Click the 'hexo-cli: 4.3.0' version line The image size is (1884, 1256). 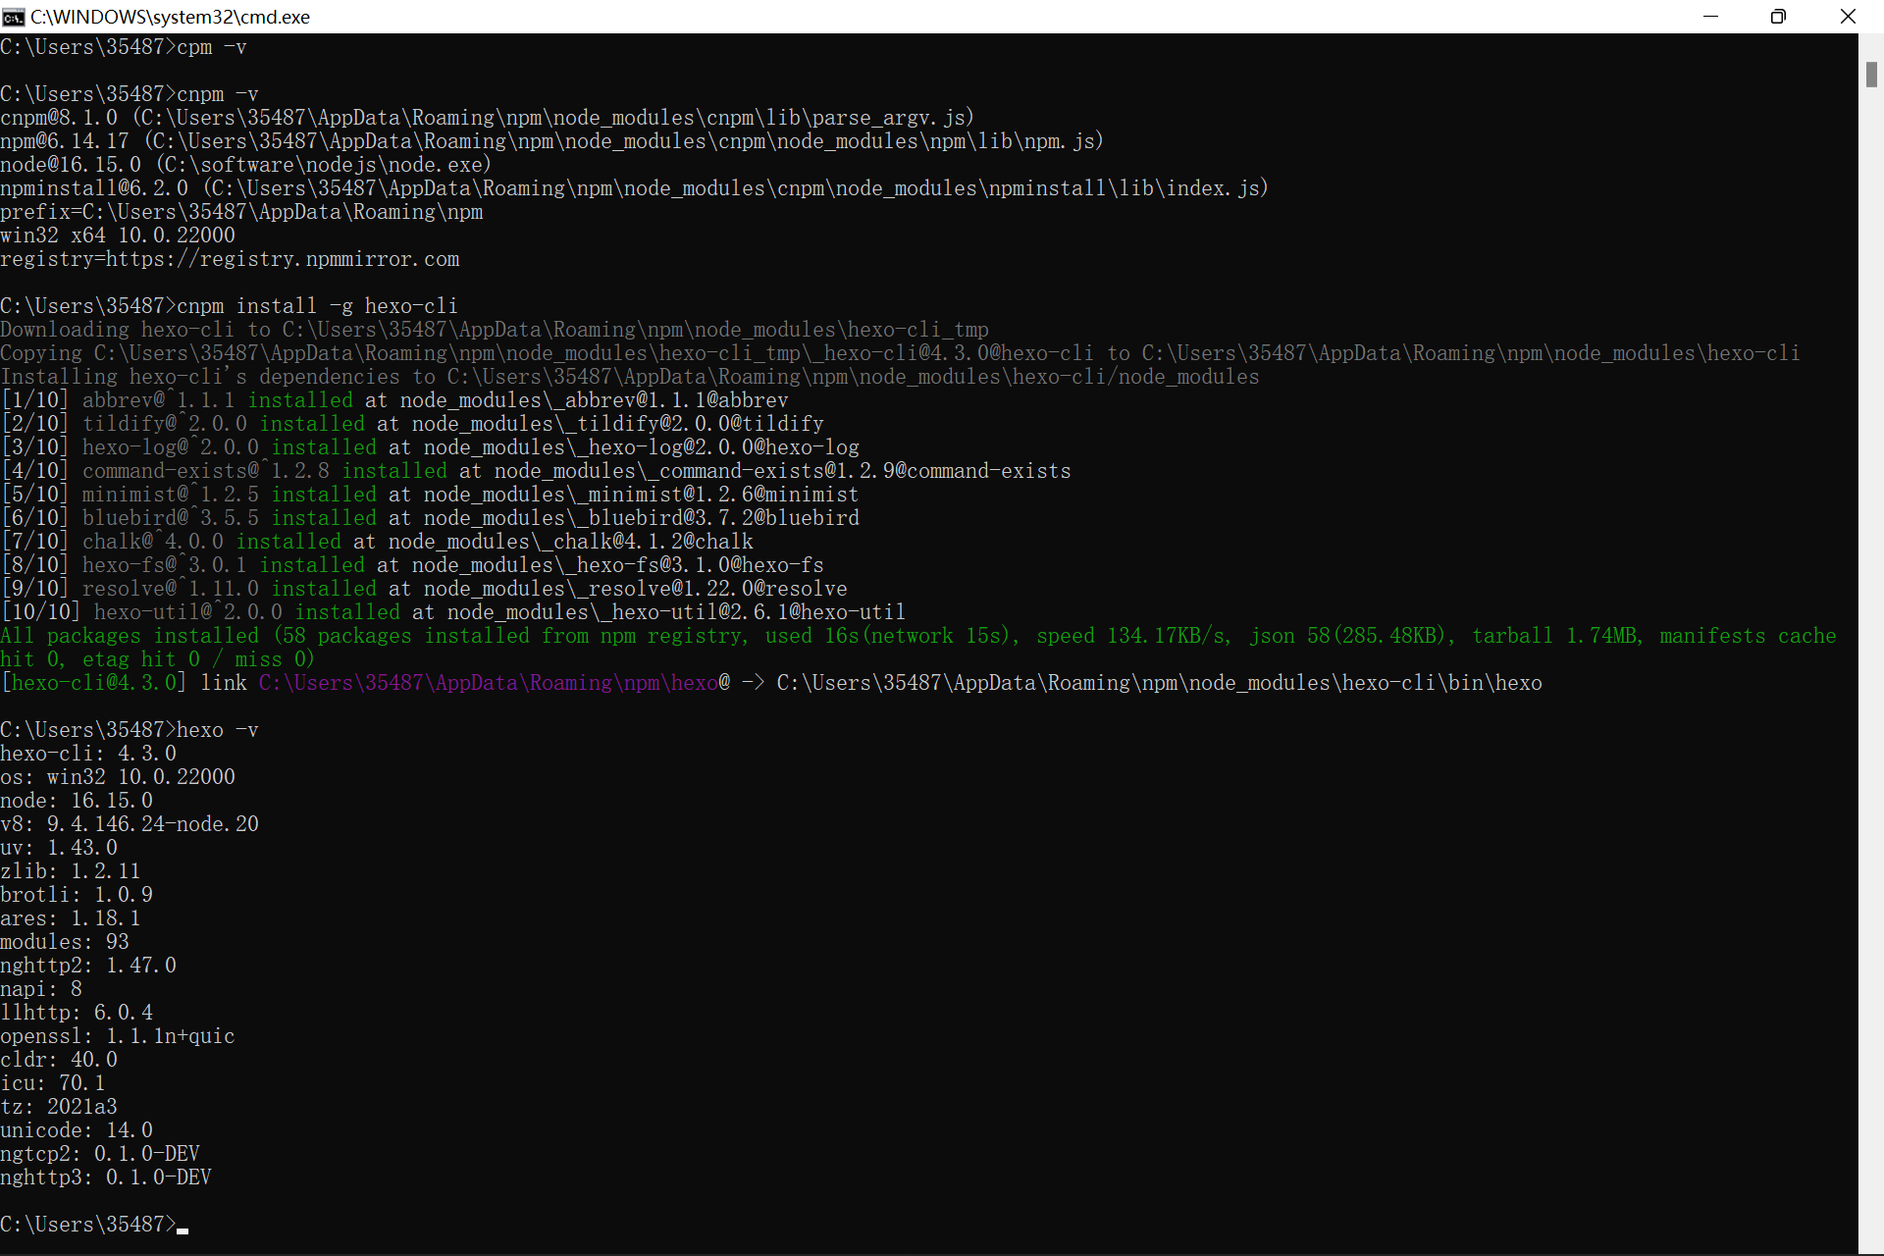(88, 754)
